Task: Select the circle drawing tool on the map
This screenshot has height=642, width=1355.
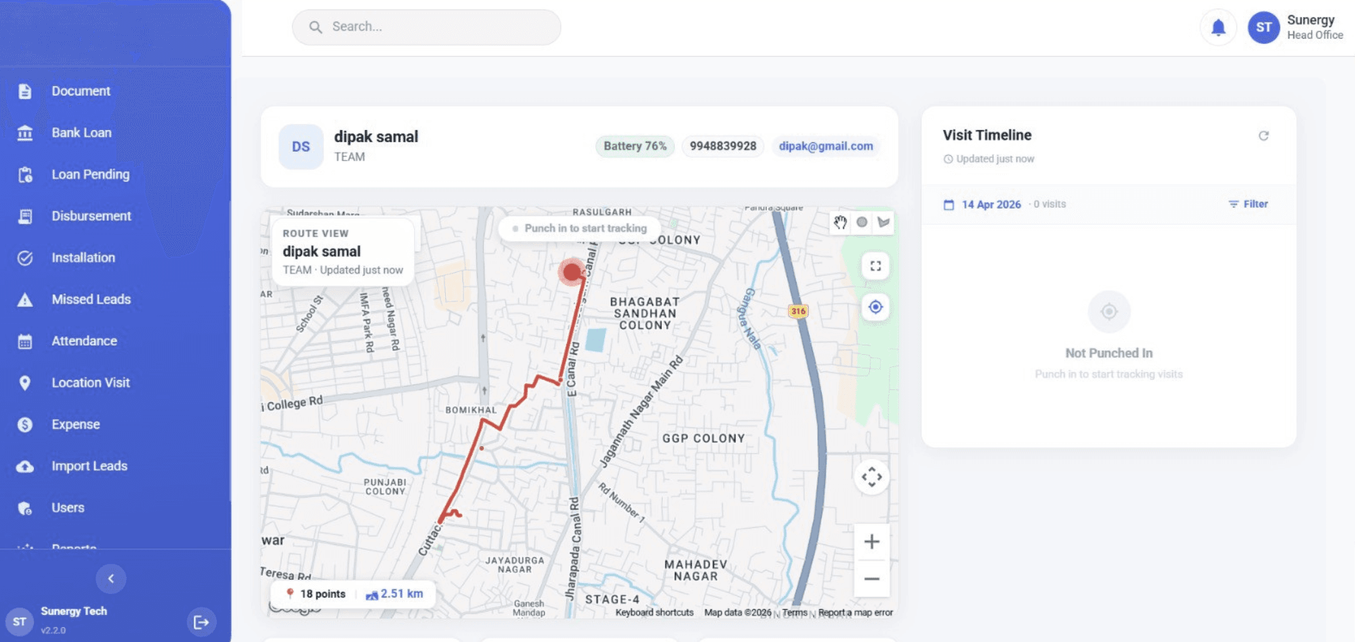Action: 861,222
